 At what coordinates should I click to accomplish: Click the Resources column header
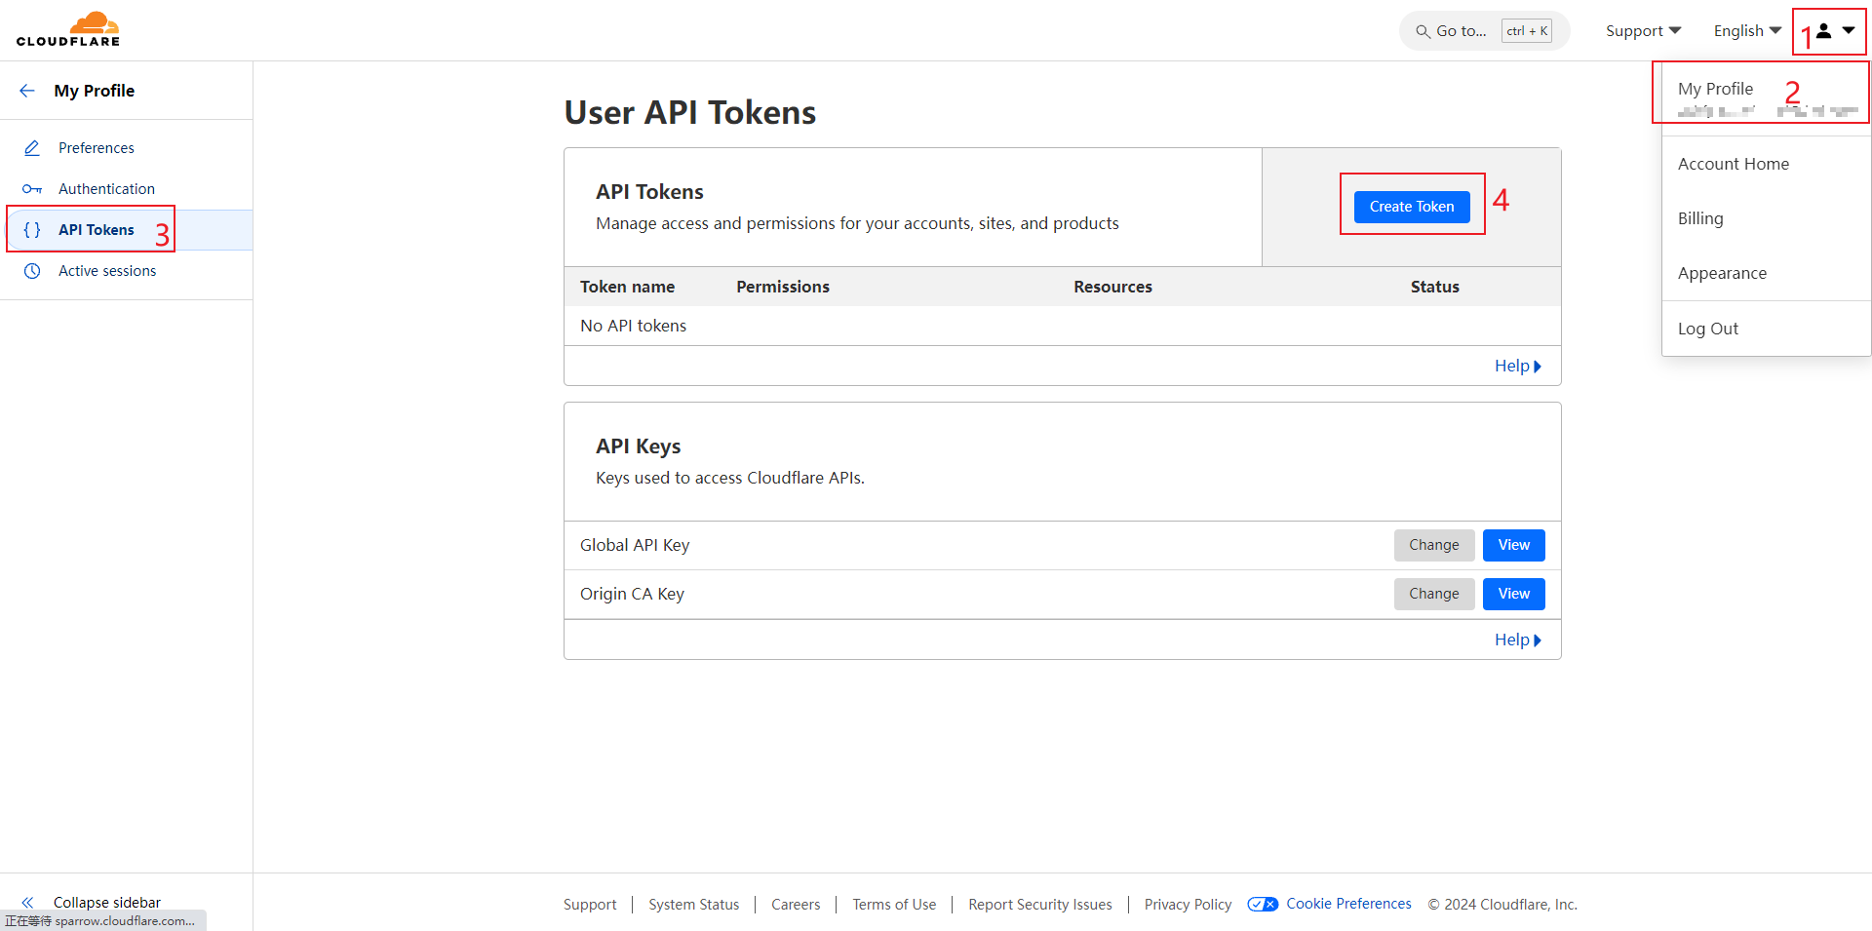[1113, 287]
